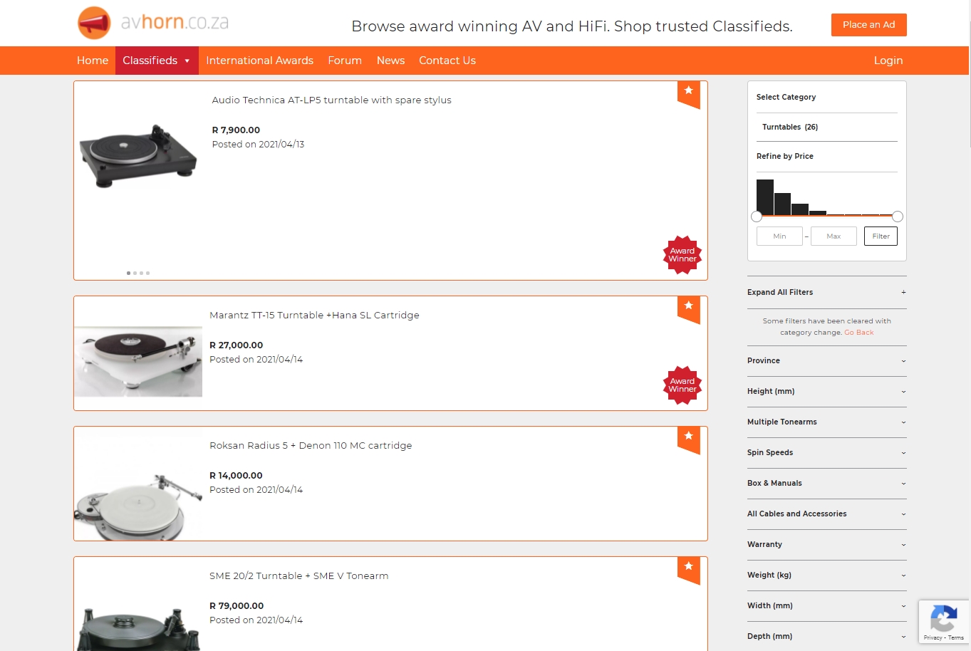
Task: Expand the Depth (mm) filter
Action: tap(826, 636)
